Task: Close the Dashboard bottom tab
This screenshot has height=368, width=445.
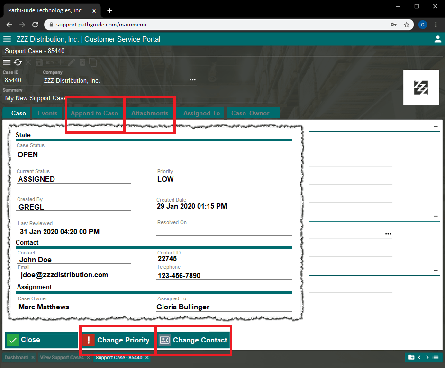Action: pyautogui.click(x=33, y=358)
